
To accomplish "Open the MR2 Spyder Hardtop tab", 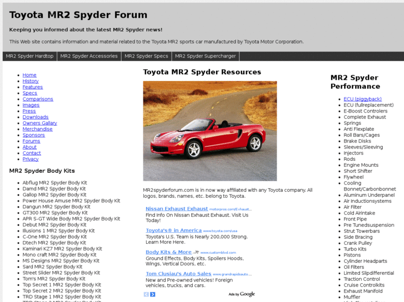I will pos(29,56).
